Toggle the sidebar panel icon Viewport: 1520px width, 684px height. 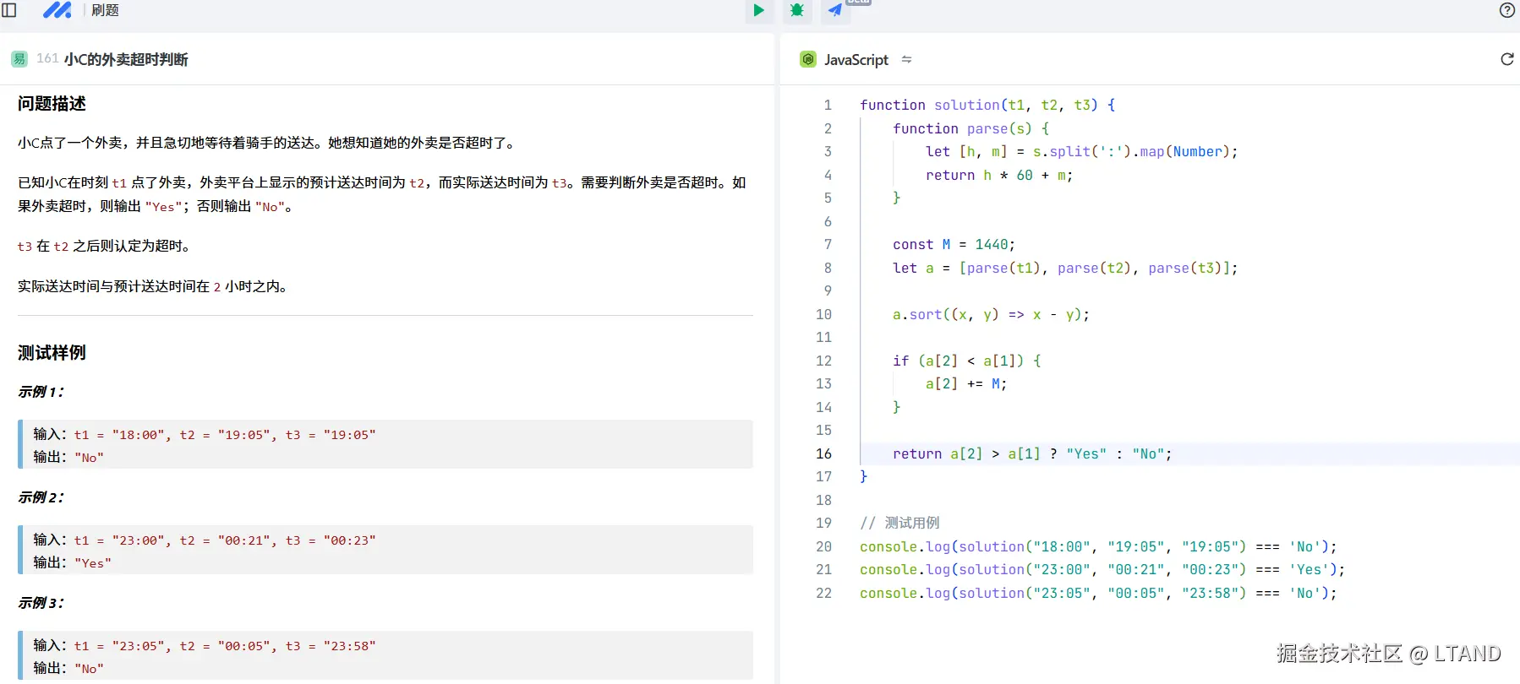click(10, 10)
